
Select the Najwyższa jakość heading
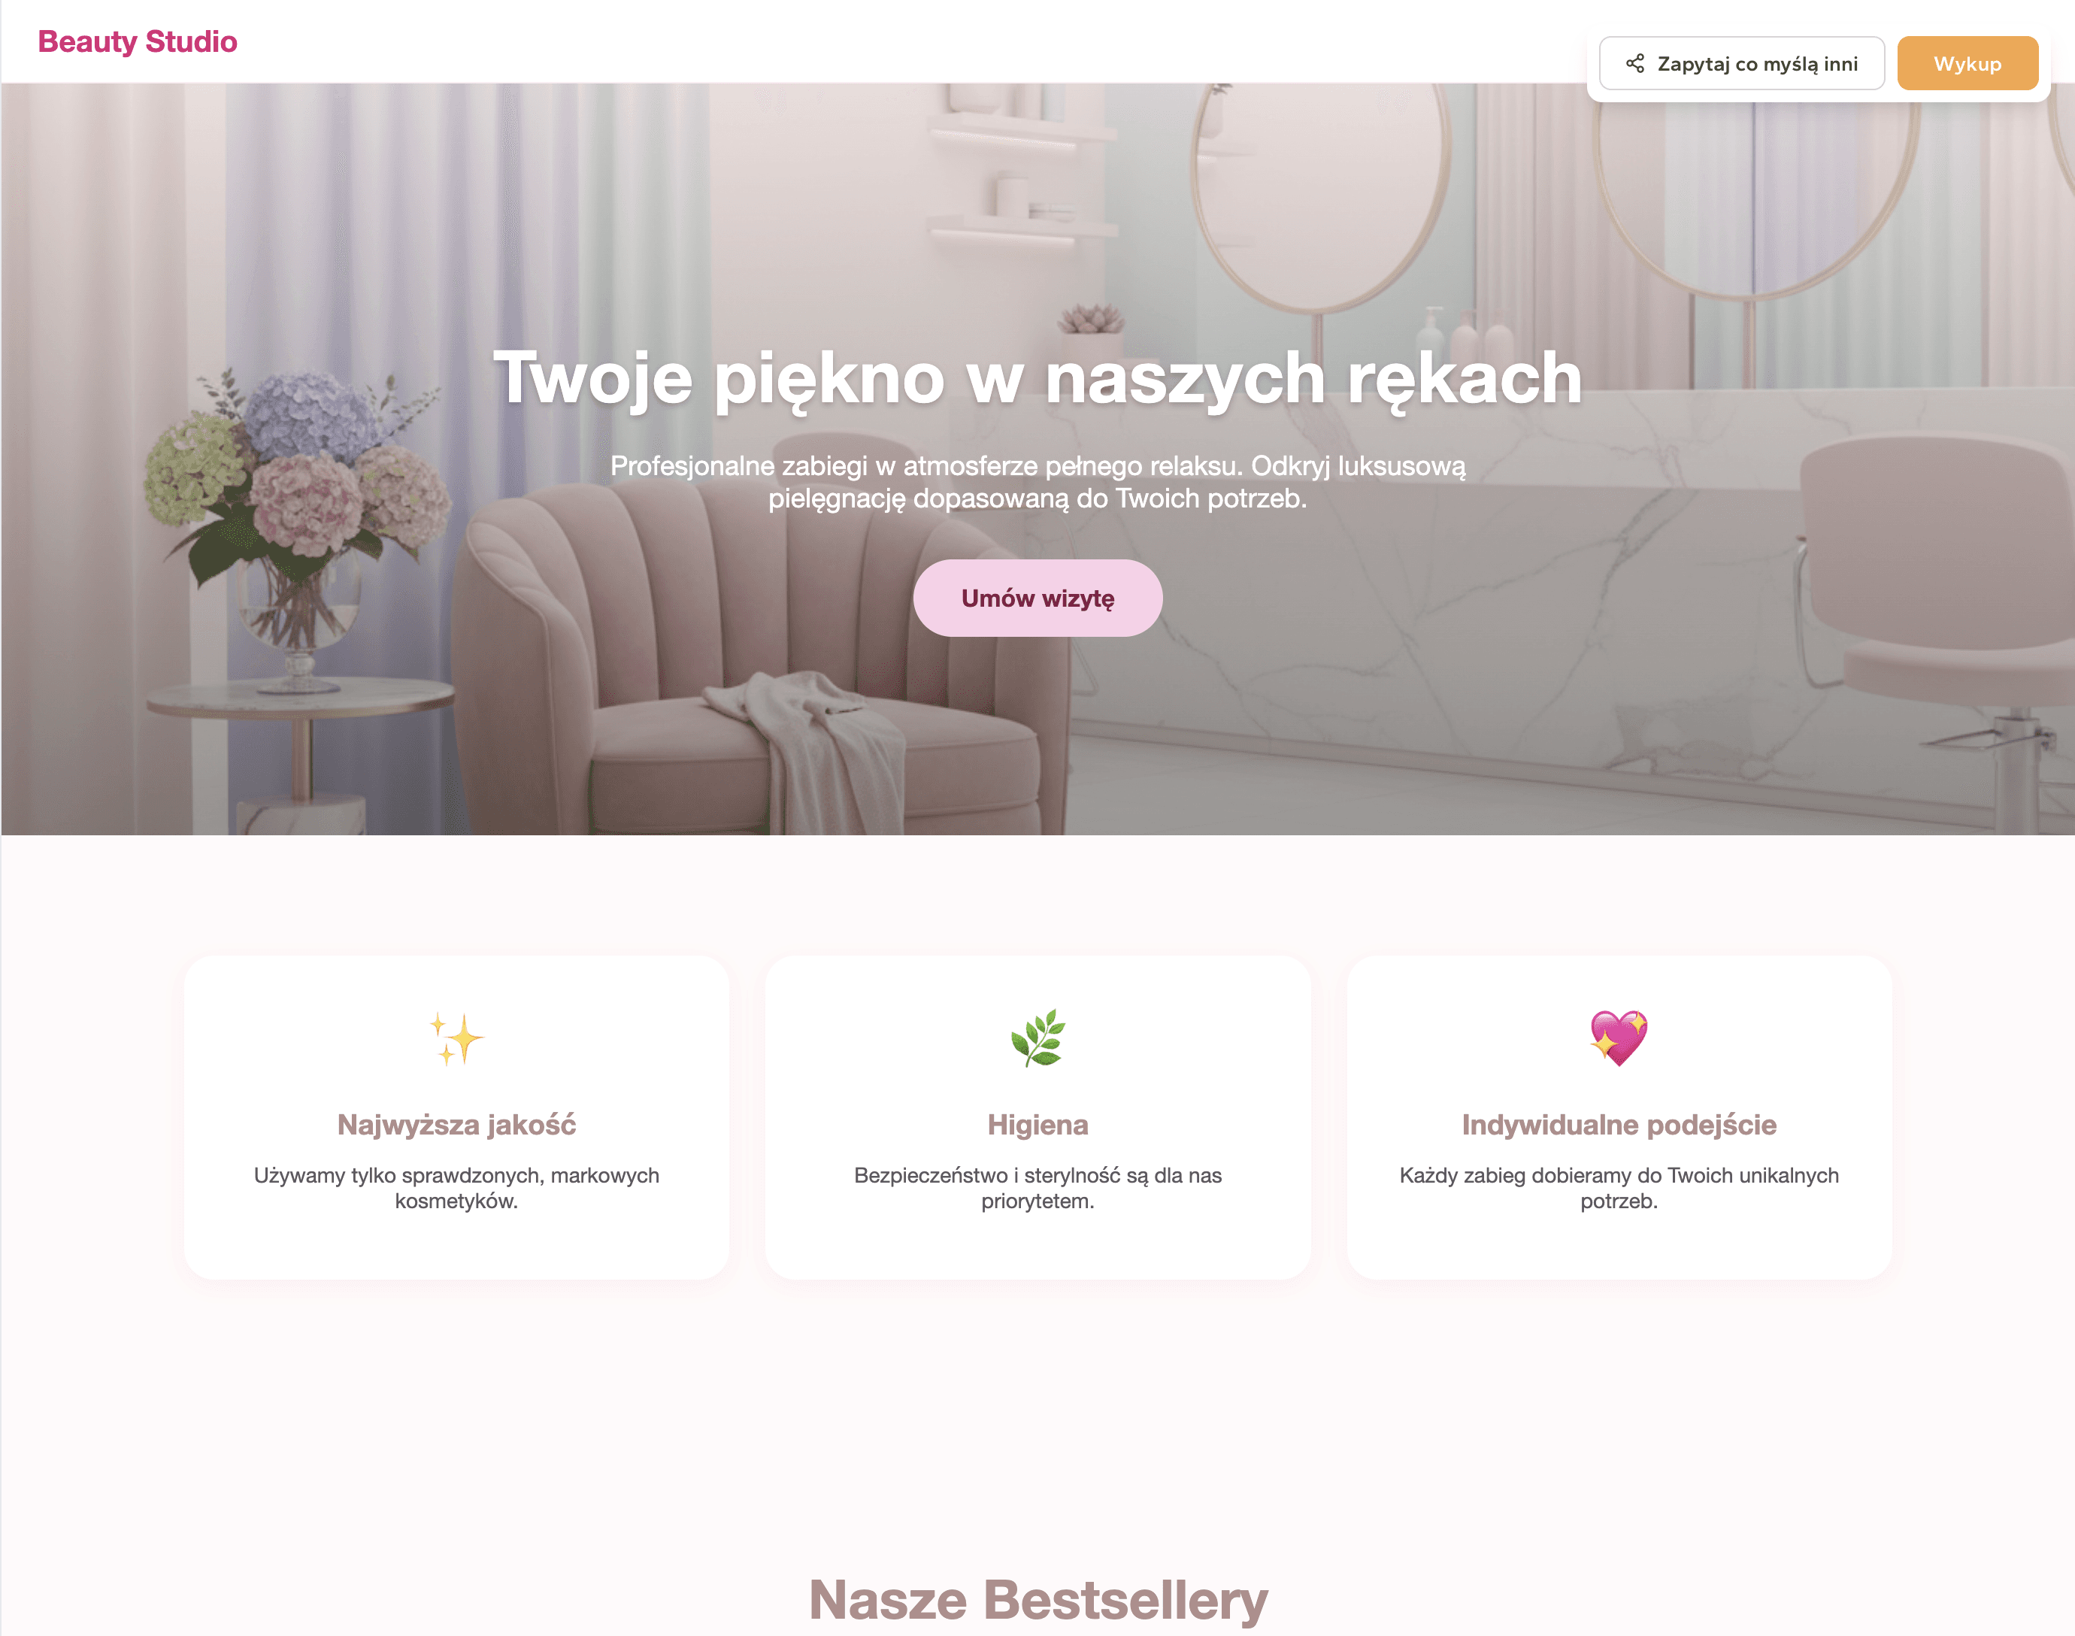click(x=456, y=1125)
